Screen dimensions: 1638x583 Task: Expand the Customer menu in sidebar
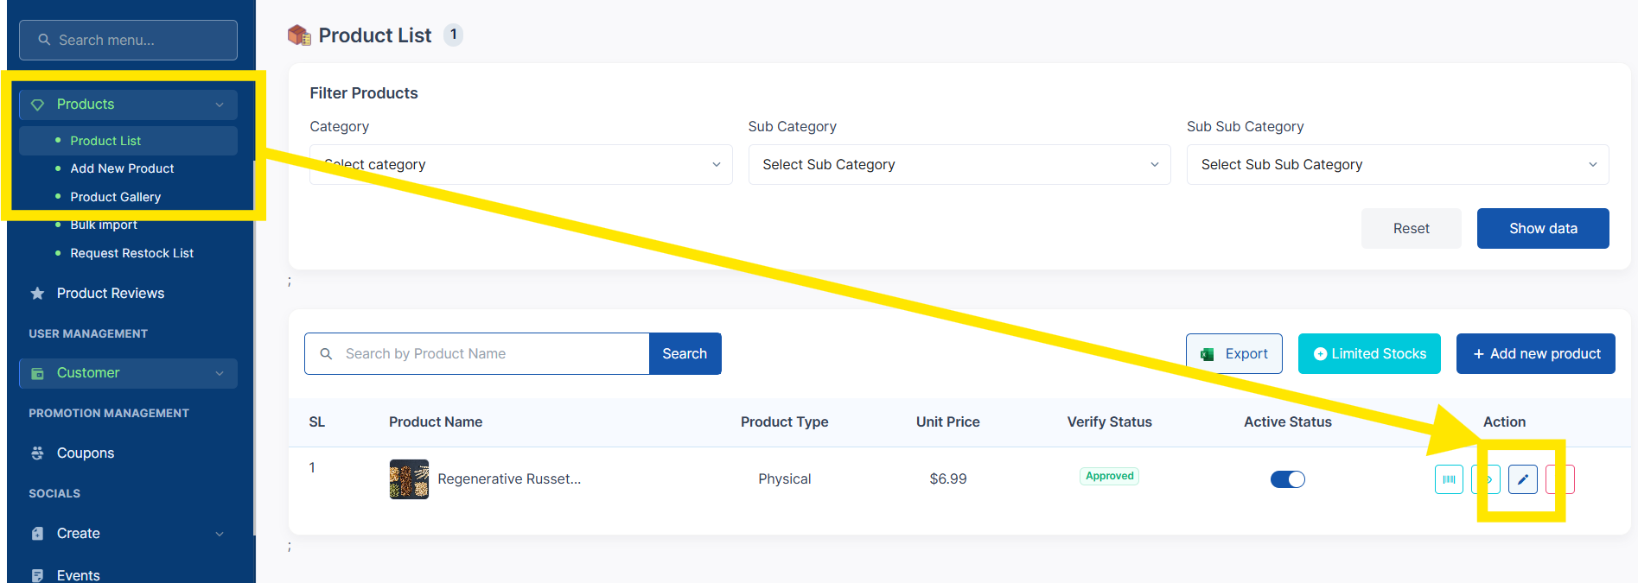pyautogui.click(x=128, y=373)
